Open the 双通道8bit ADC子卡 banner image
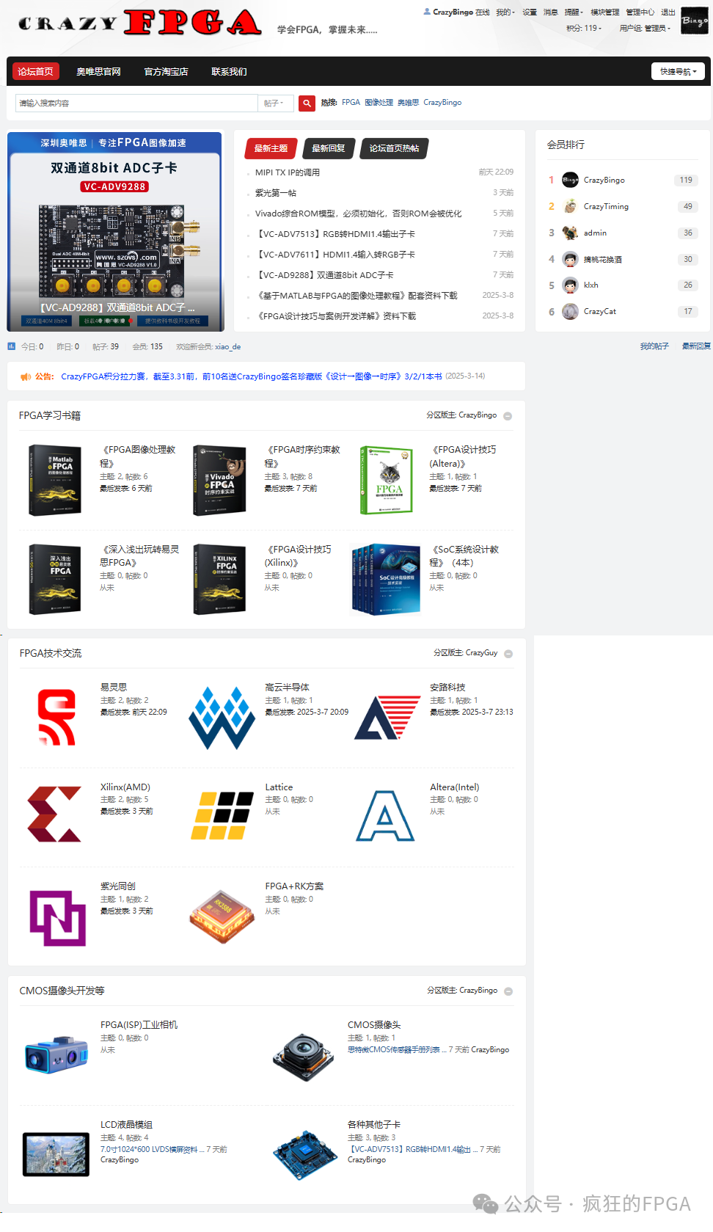 [x=114, y=232]
